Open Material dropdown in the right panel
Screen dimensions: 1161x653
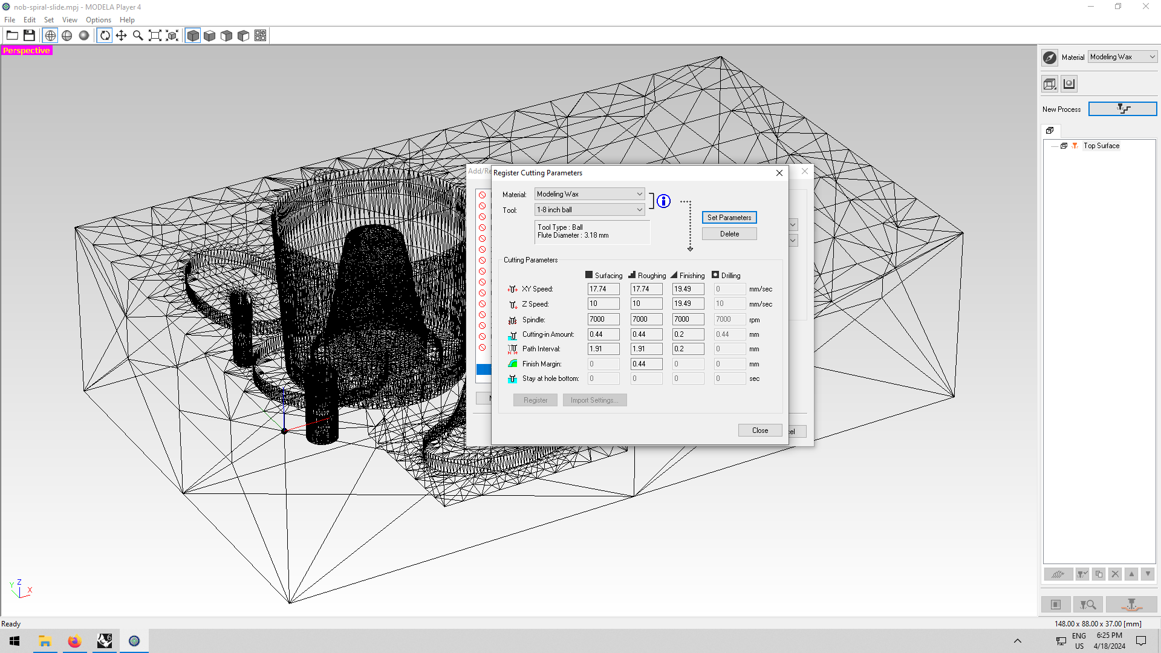pyautogui.click(x=1122, y=57)
